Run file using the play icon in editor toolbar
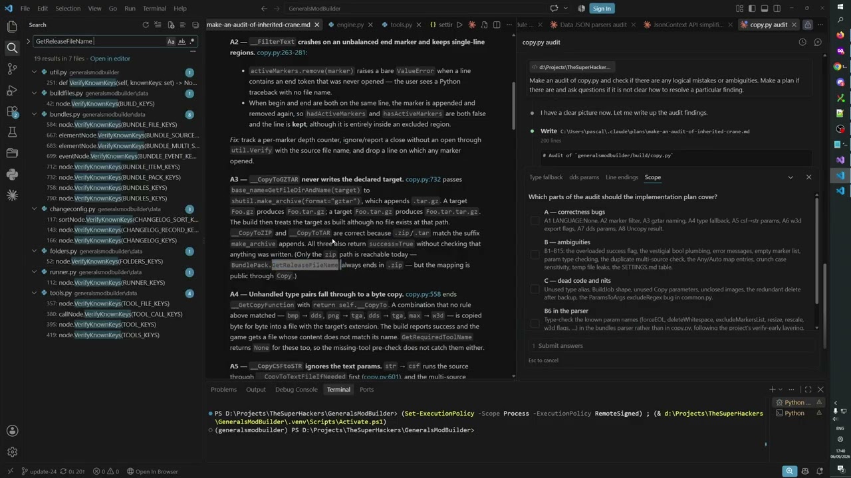 [x=459, y=25]
